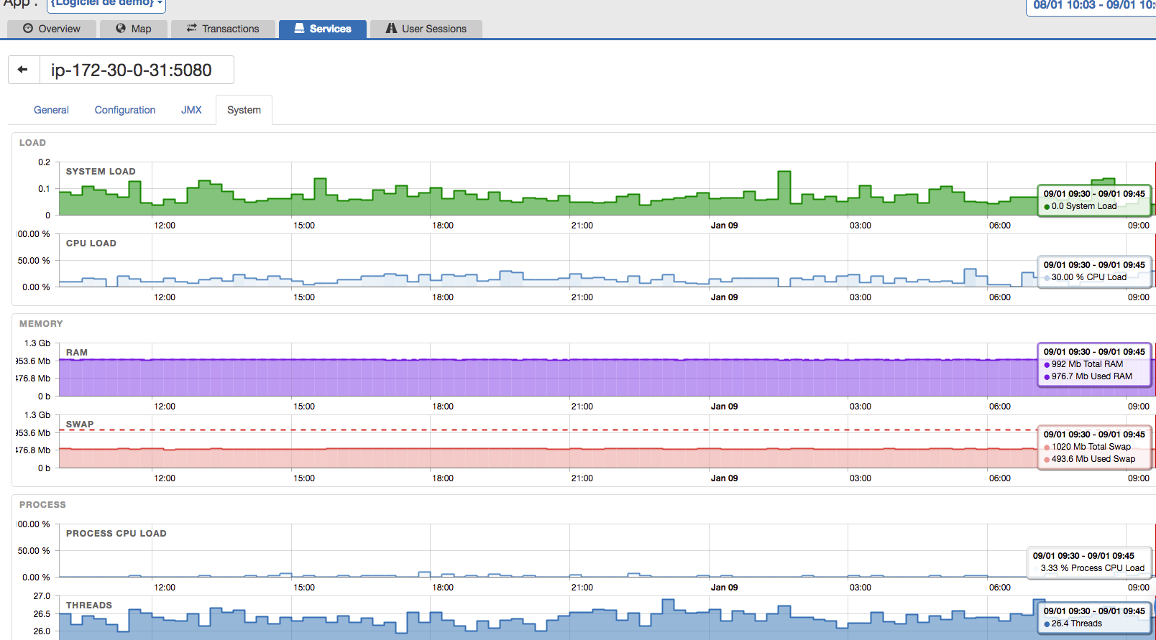
Task: Open the Transactions tab
Action: point(223,29)
